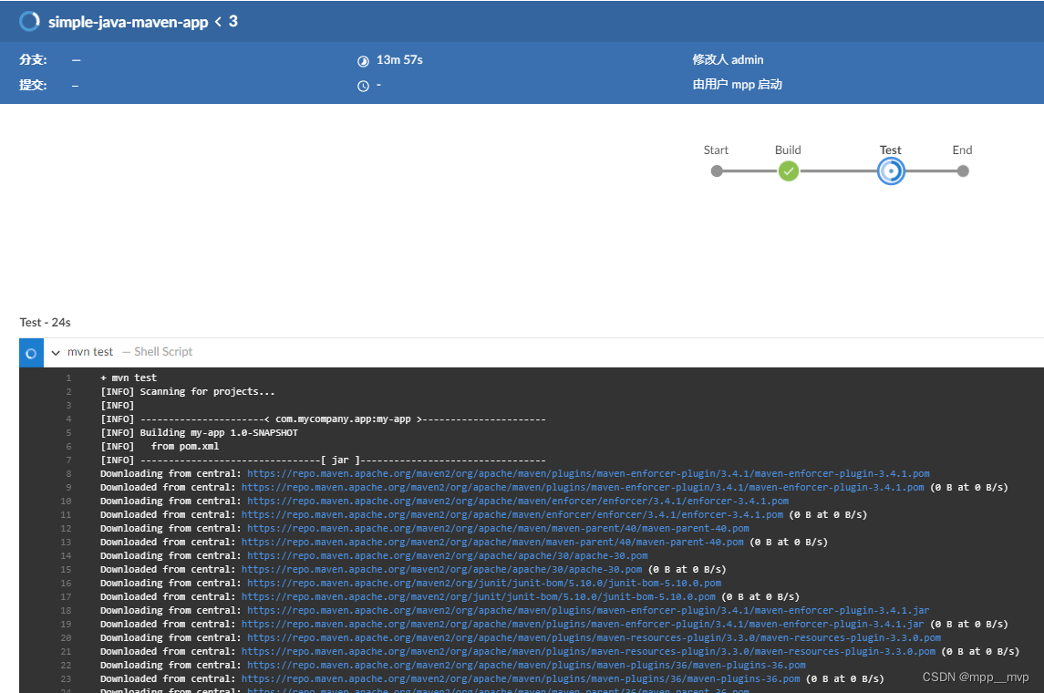Click the 13m 57s duration text

click(x=399, y=60)
